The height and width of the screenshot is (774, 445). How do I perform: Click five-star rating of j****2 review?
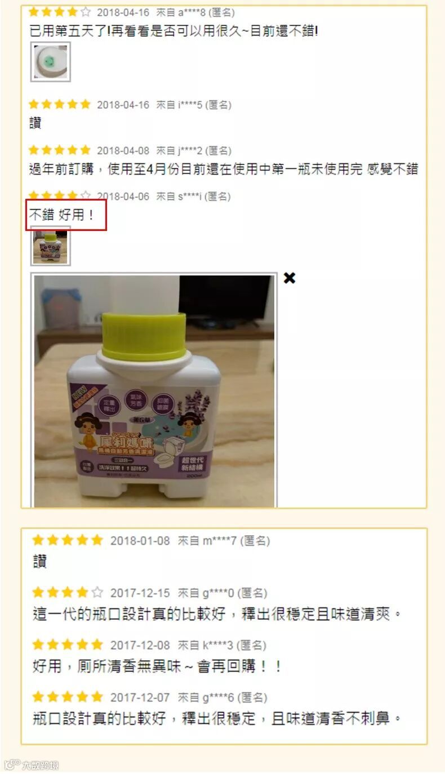59,150
